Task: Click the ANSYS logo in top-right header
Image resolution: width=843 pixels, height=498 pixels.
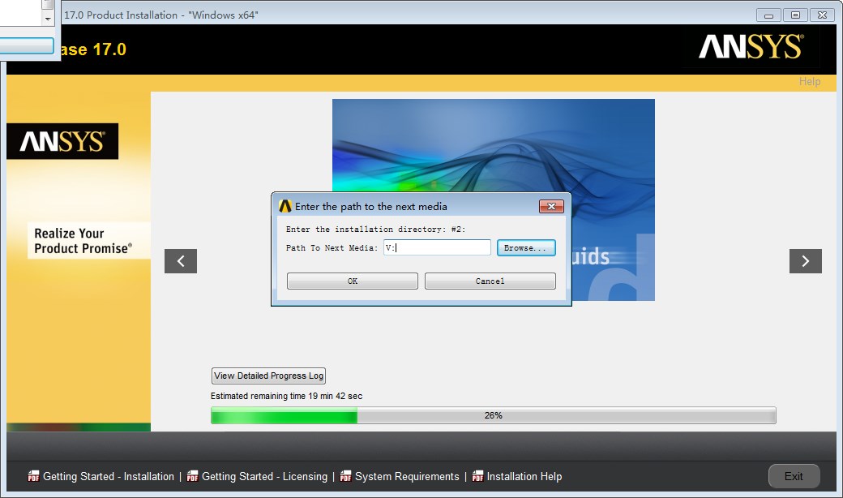Action: [x=751, y=48]
